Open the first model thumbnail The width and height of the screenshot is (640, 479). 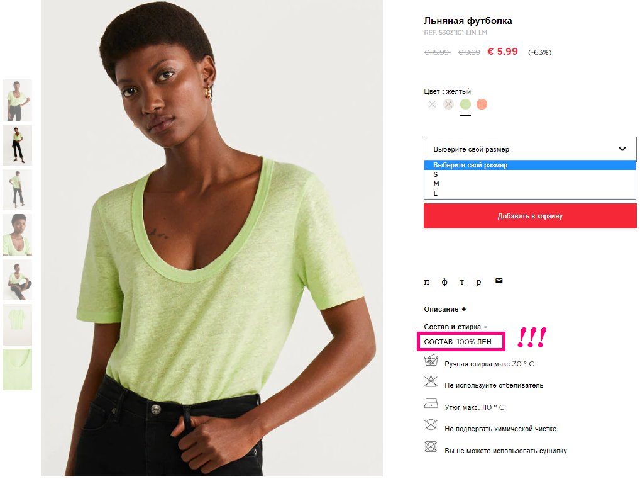pyautogui.click(x=17, y=100)
